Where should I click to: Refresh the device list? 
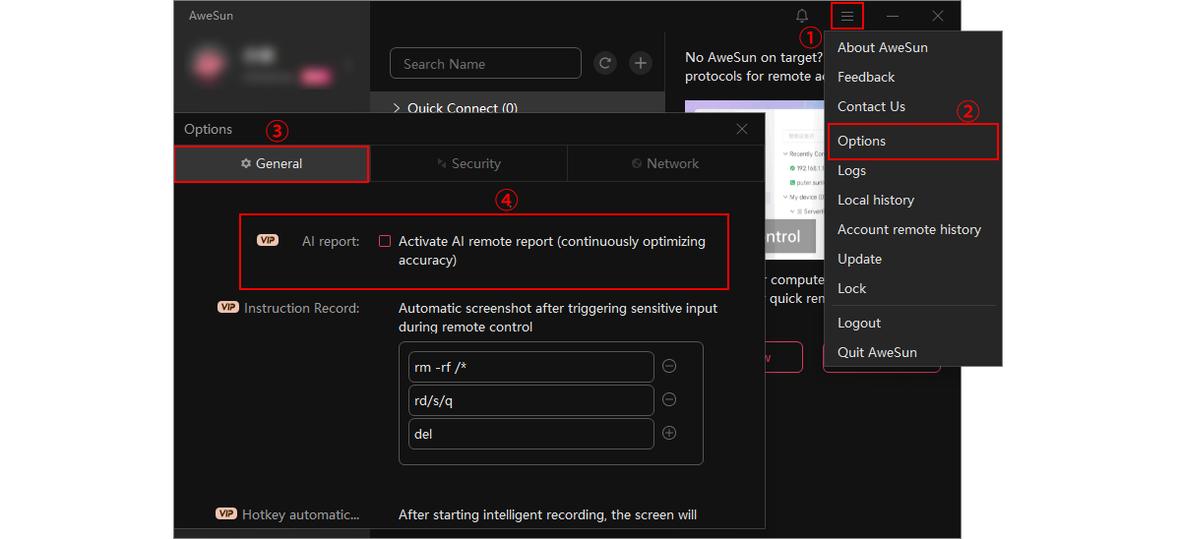click(x=605, y=64)
